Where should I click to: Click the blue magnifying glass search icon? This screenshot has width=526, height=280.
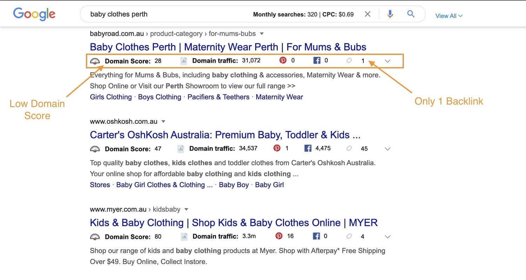[x=411, y=14]
